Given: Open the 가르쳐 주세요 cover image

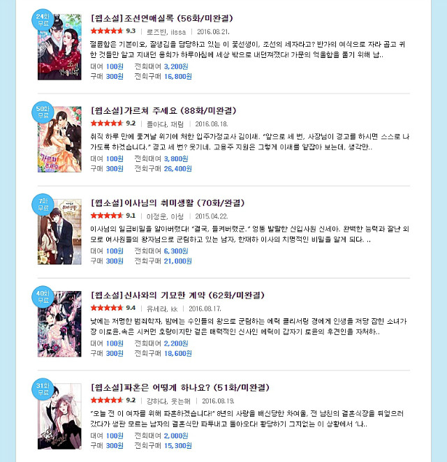Looking at the screenshot, I should coord(59,139).
